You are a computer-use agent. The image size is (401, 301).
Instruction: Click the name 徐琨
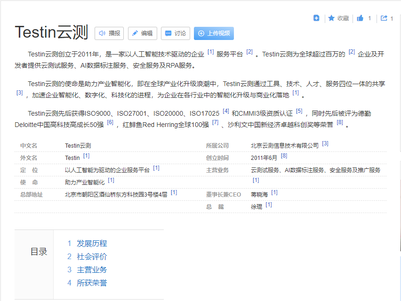[256, 207]
